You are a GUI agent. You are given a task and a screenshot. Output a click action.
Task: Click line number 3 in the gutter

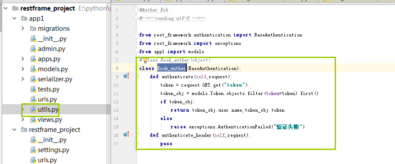(x=117, y=26)
